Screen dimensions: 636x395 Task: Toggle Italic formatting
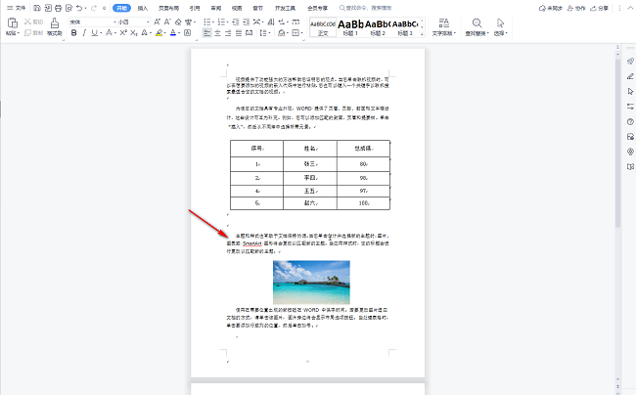85,32
